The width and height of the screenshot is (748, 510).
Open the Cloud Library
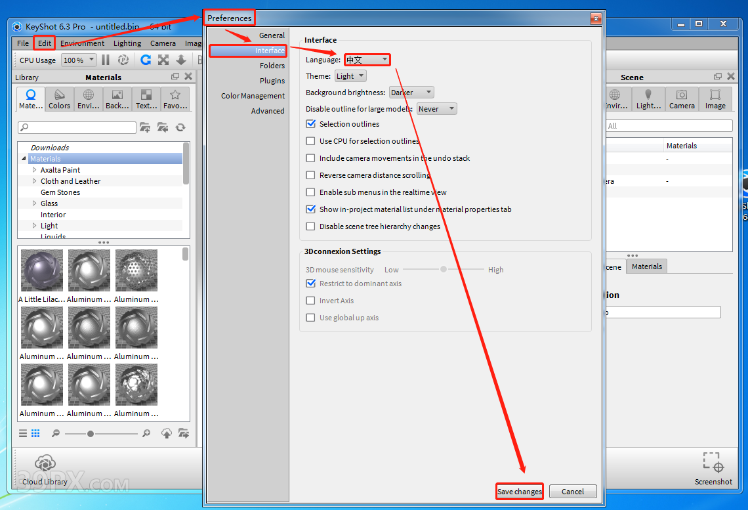coord(45,469)
